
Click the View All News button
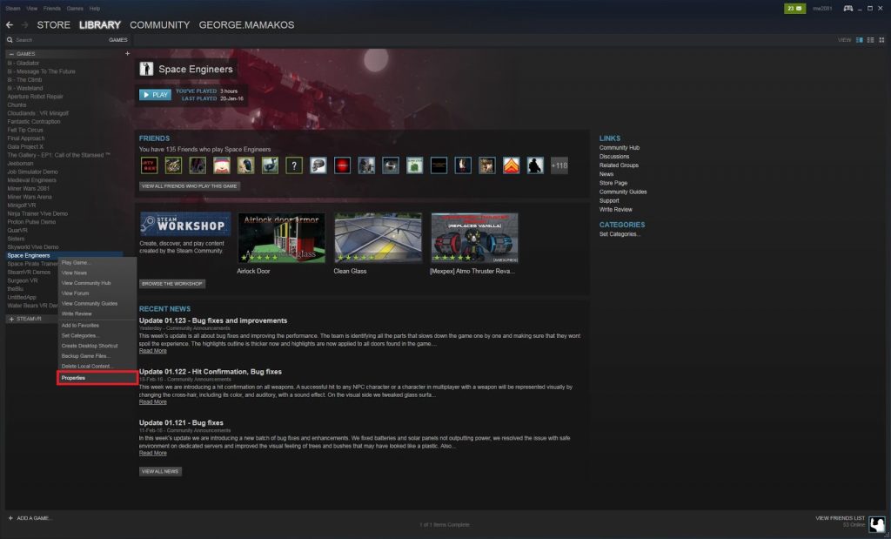click(x=160, y=471)
